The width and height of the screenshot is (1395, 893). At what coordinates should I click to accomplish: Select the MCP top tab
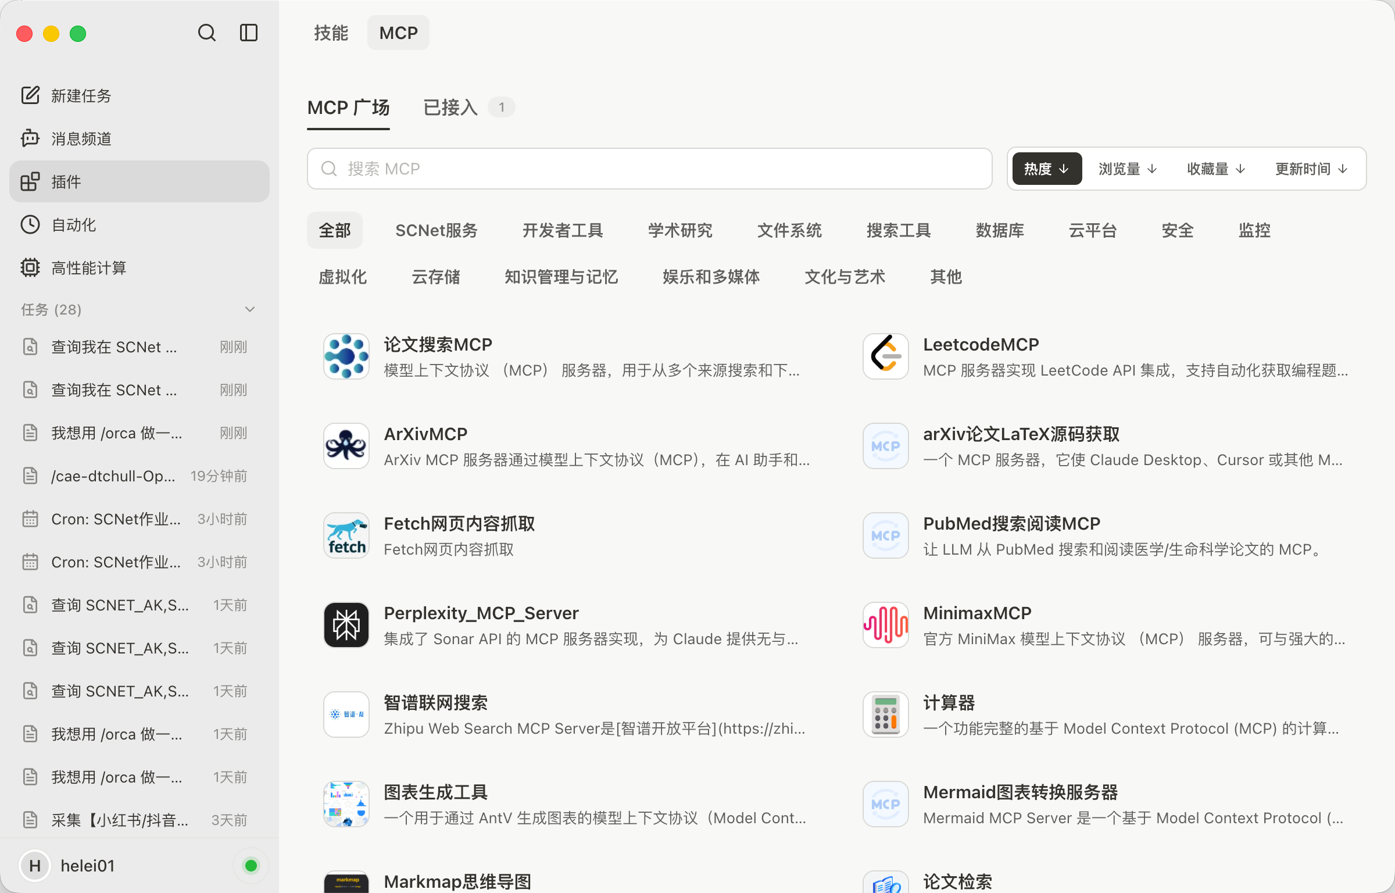point(399,33)
